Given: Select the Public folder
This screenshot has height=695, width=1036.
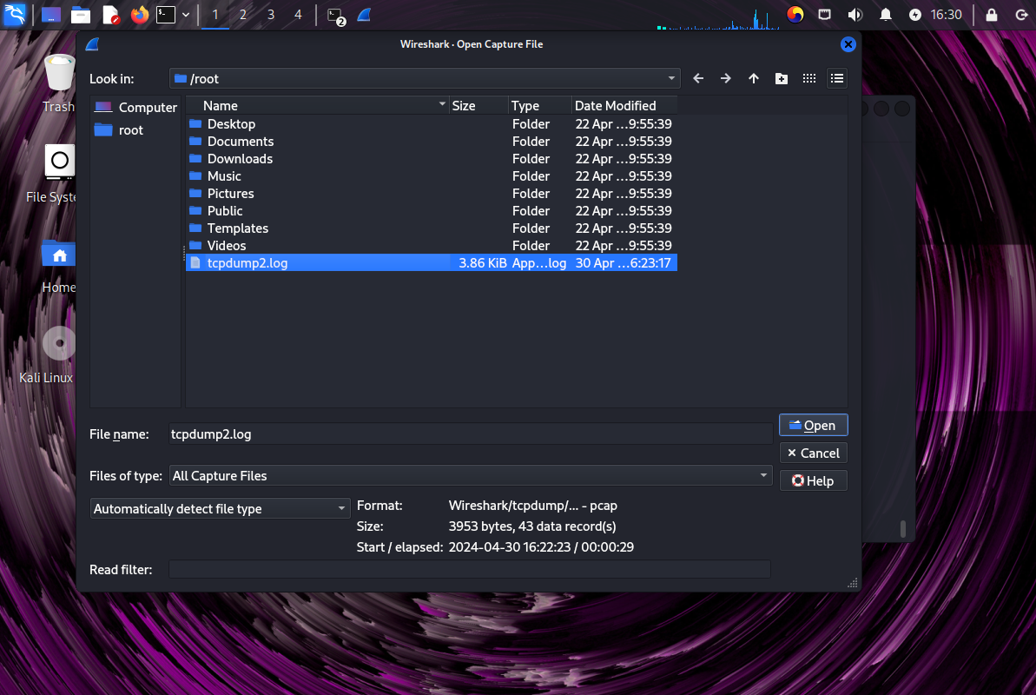Looking at the screenshot, I should coord(432,211).
